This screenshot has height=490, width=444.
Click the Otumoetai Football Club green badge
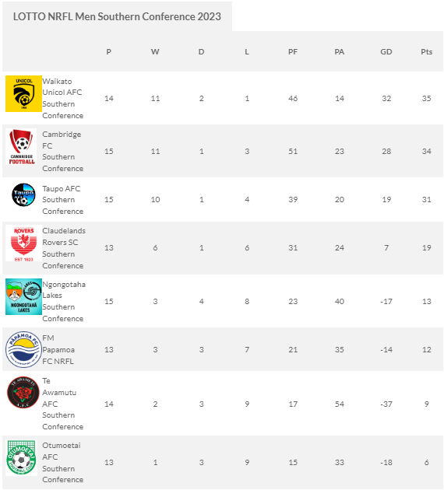(x=21, y=458)
